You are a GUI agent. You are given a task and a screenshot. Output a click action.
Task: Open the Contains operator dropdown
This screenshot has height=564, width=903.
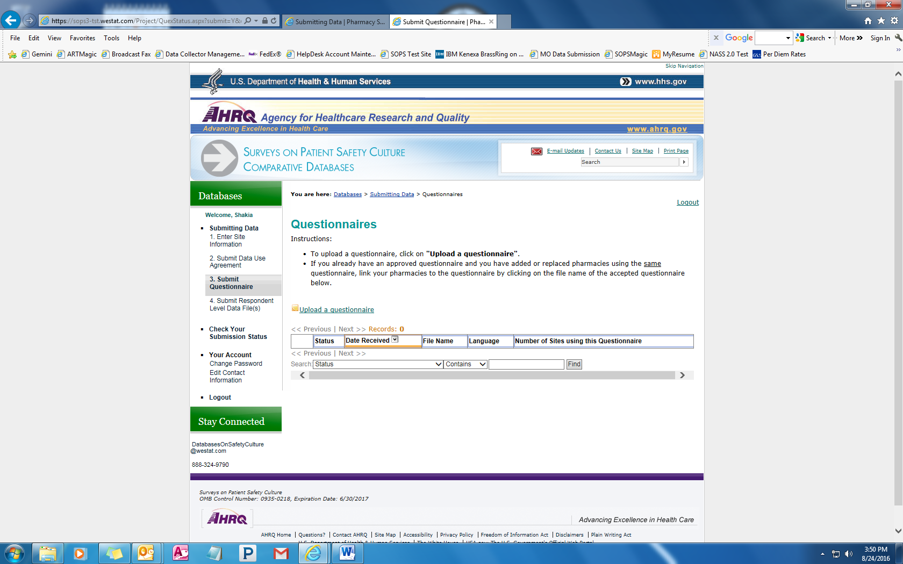click(466, 364)
